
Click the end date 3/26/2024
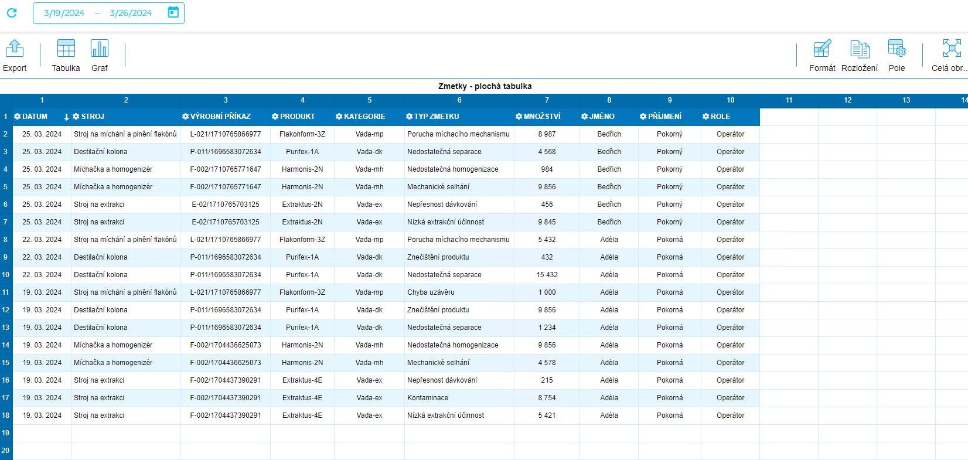tap(131, 13)
